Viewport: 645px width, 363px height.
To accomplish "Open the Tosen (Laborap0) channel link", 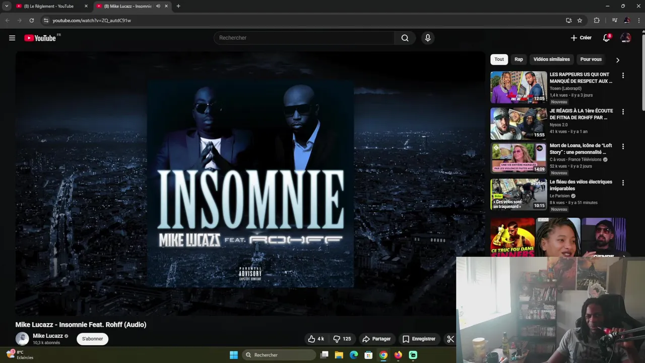I will click(565, 88).
